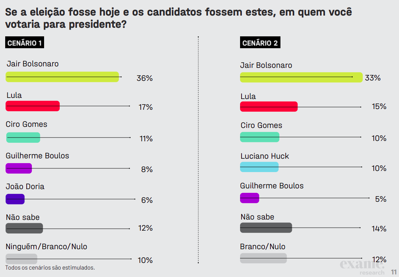The image size is (399, 277).
Task: Click Guilherme Boulos' purple bar in Cenário 1
Action: pyautogui.click(x=19, y=168)
